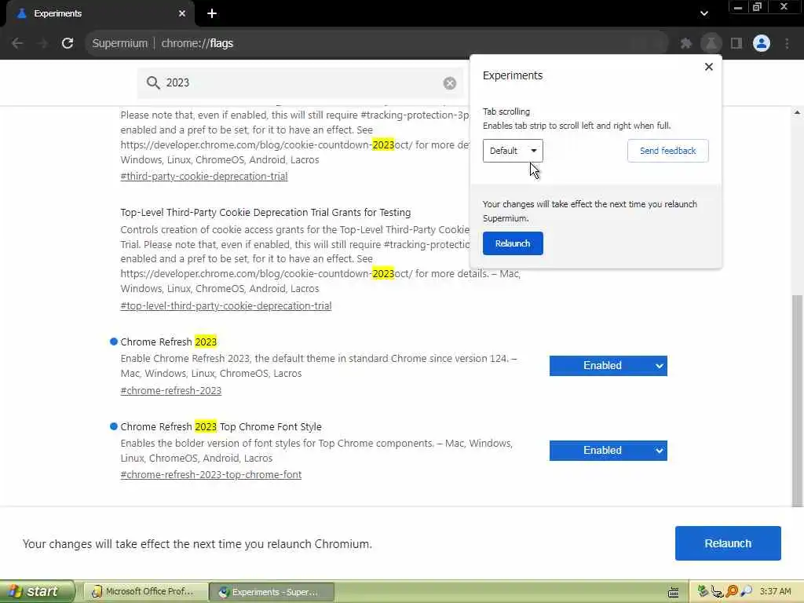Click the blue magnifier tray icon

click(746, 592)
